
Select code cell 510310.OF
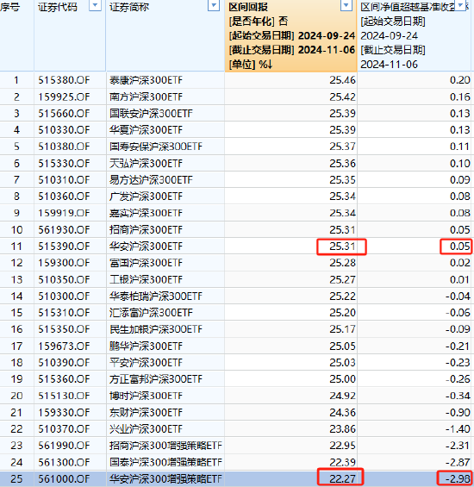tap(64, 180)
